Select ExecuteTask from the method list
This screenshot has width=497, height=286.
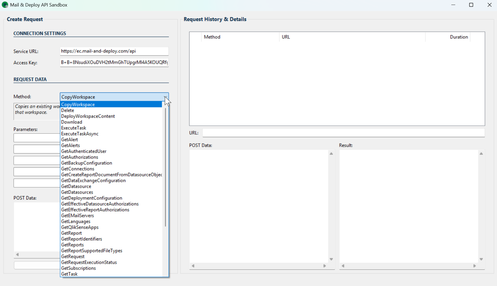73,128
